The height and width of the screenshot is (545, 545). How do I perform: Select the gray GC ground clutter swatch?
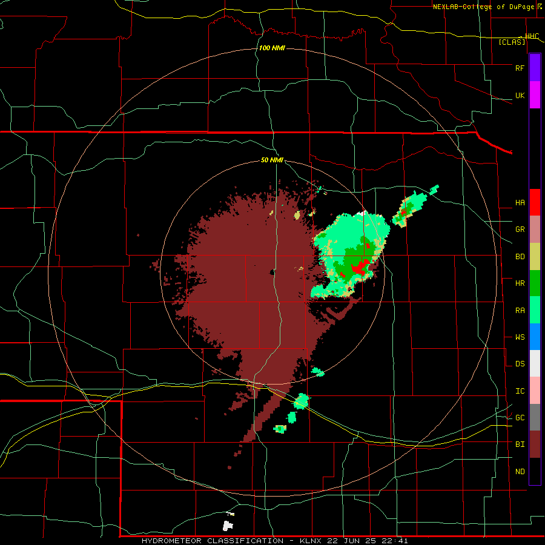535,417
